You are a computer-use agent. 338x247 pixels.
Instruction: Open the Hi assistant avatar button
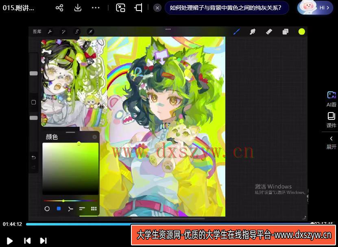315,8
